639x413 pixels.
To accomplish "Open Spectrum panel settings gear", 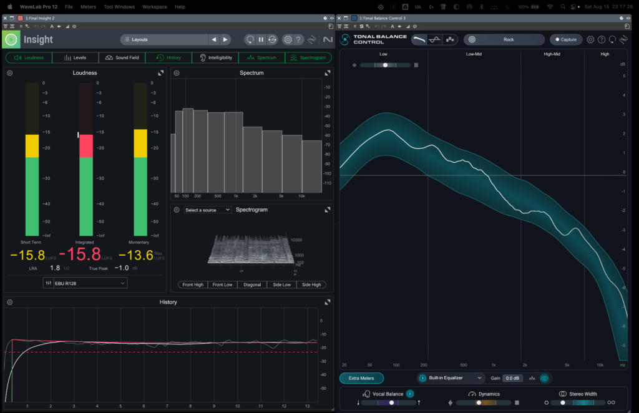I will (x=177, y=73).
